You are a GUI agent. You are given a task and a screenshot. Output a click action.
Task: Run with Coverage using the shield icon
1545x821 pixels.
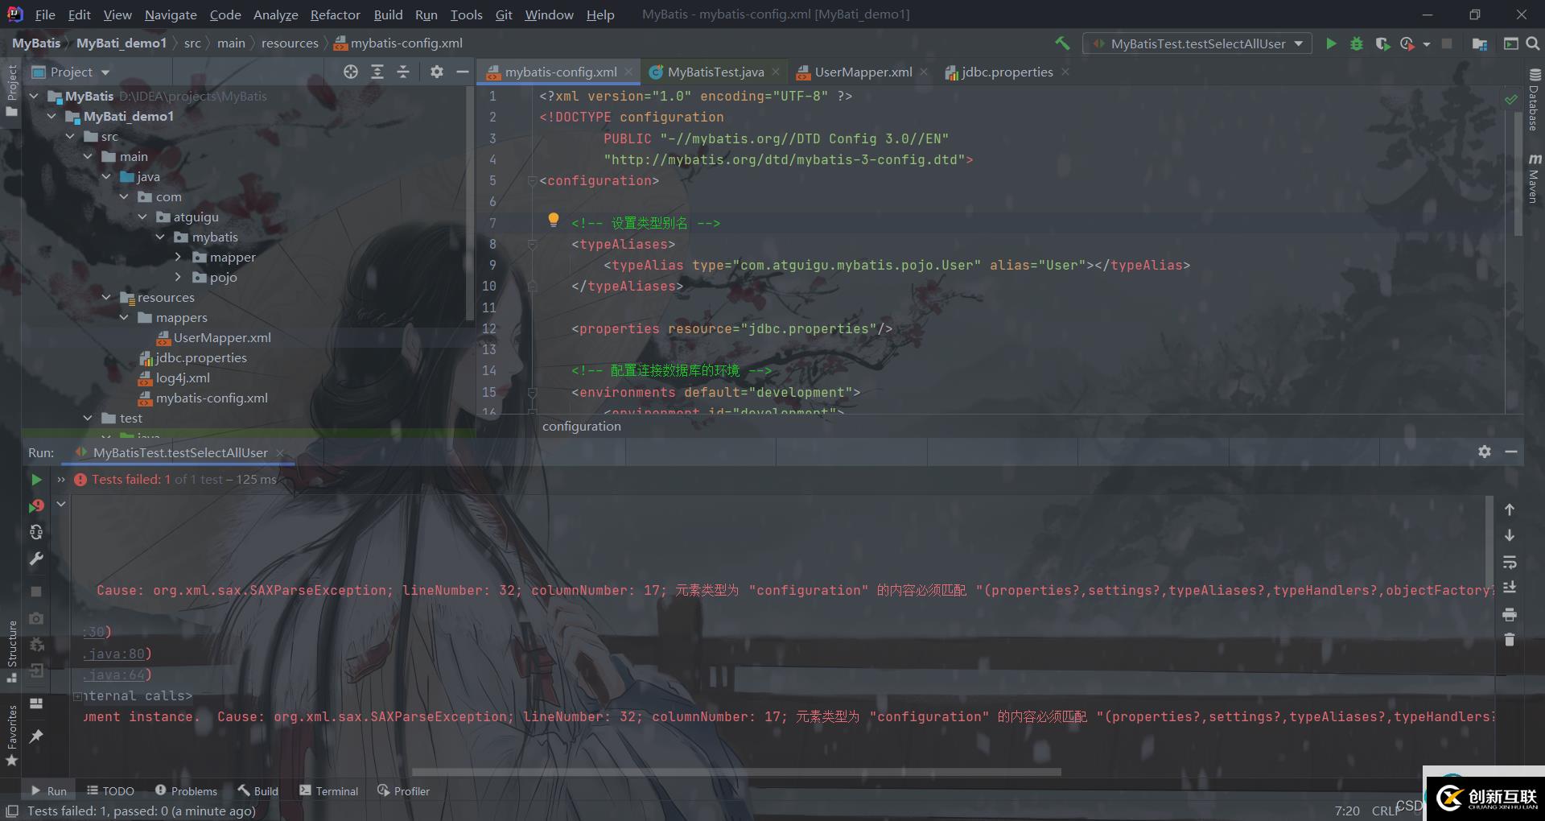click(1382, 43)
